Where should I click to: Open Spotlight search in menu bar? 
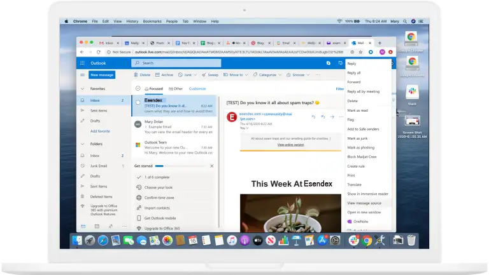[405, 22]
